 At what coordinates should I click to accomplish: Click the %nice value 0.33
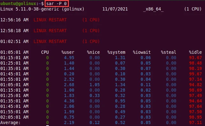coord(94,95)
